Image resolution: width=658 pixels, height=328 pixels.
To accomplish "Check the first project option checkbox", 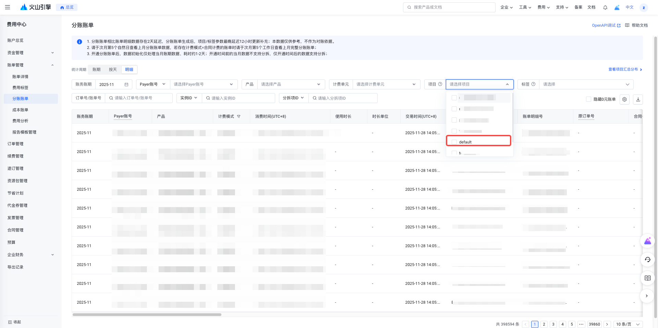I will [x=454, y=98].
